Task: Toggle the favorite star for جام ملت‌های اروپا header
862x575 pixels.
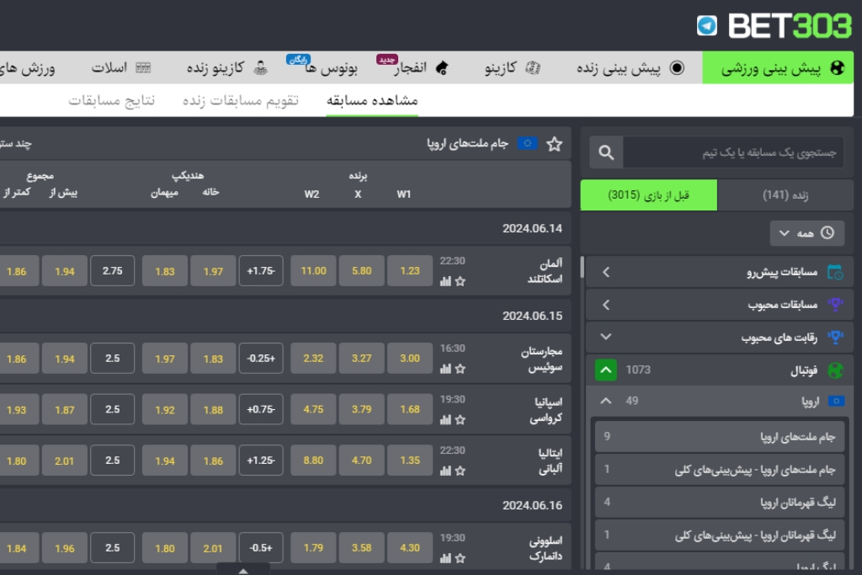Action: tap(555, 145)
